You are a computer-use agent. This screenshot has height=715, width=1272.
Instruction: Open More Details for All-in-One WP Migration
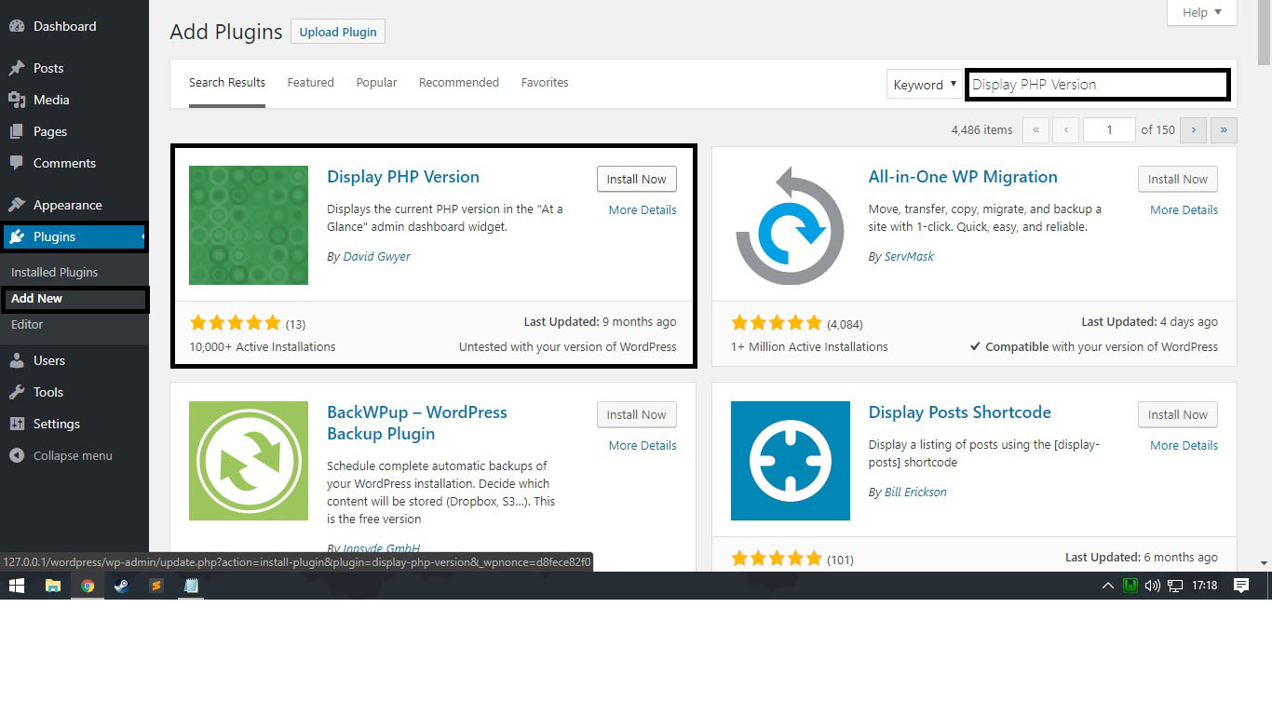[x=1184, y=209]
